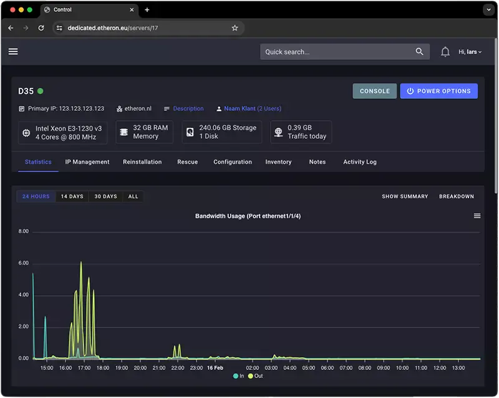Bookmark the page using the star icon

click(233, 28)
